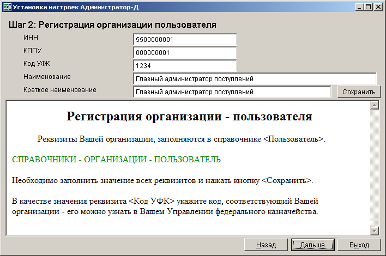Maximize the Установка настроек window
This screenshot has width=386, height=256.
368,7
